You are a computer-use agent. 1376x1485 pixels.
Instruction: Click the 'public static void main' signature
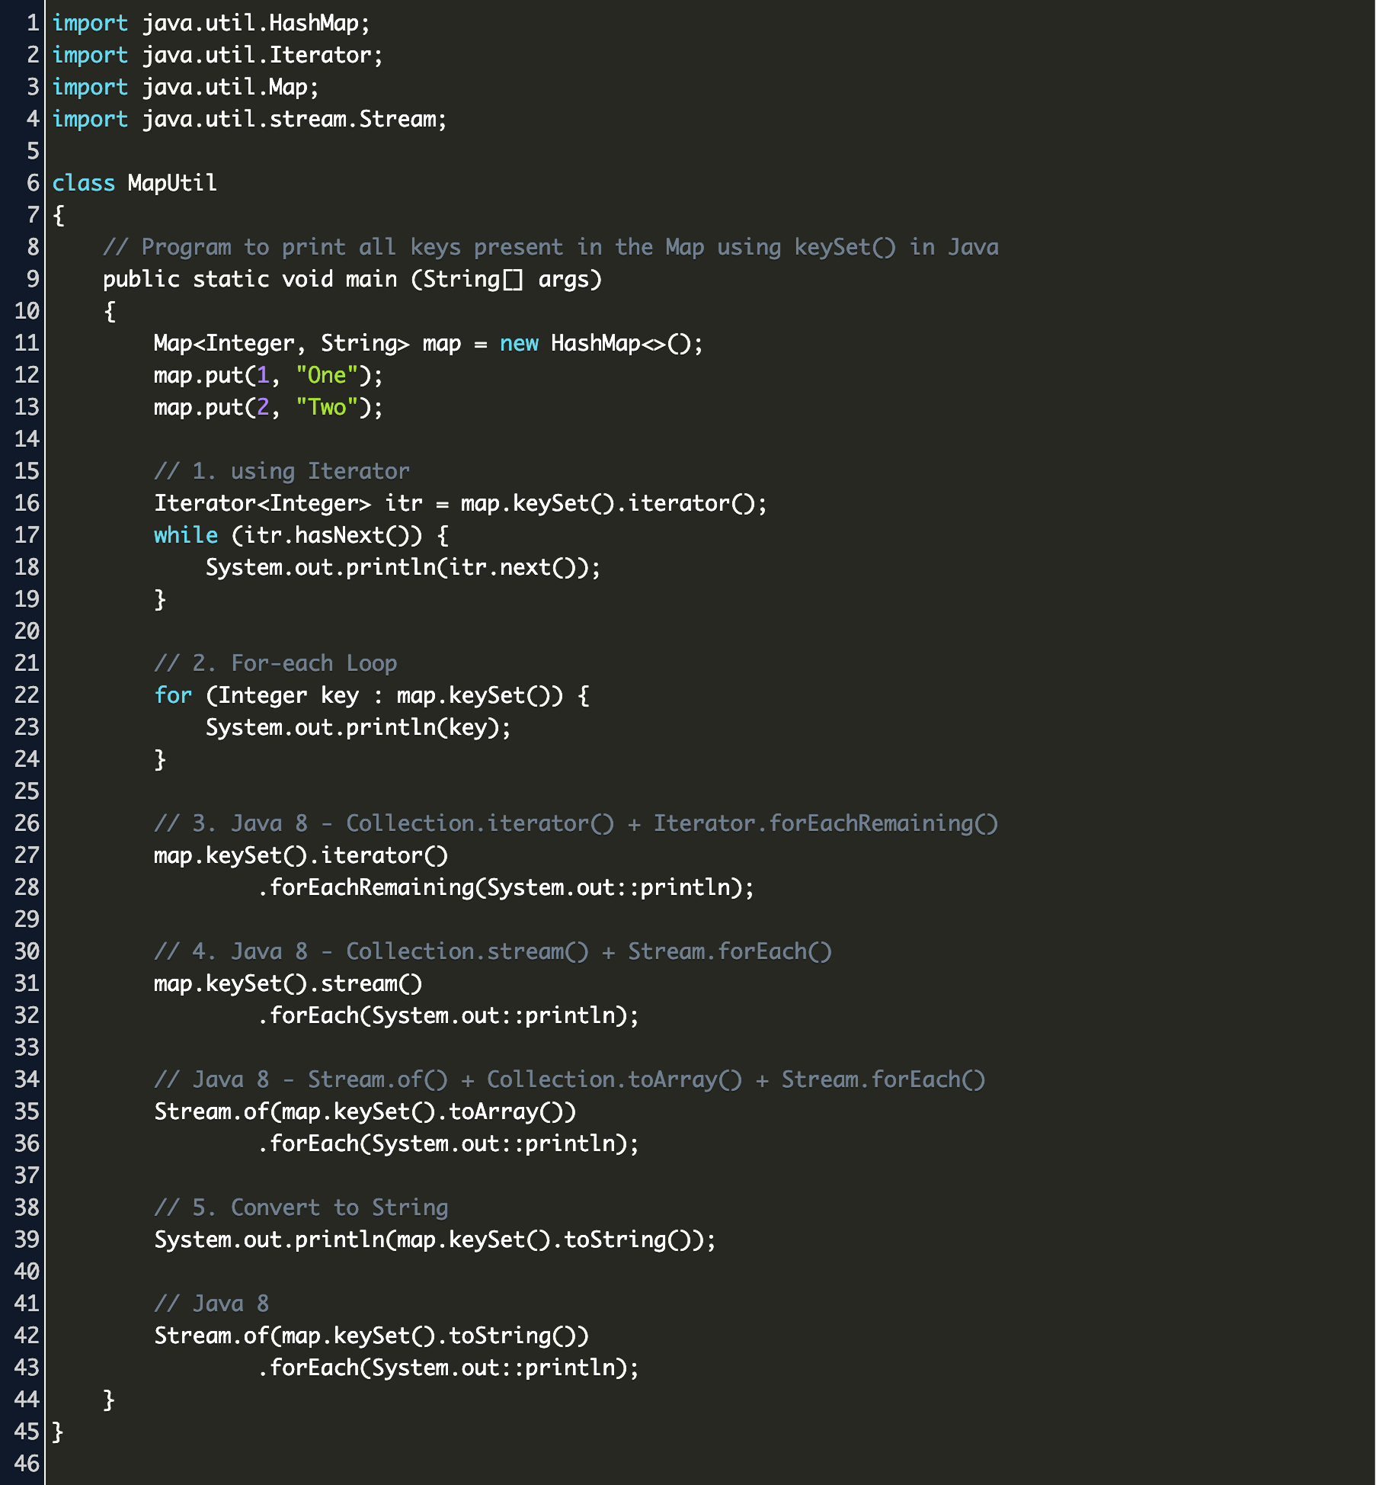(x=352, y=279)
